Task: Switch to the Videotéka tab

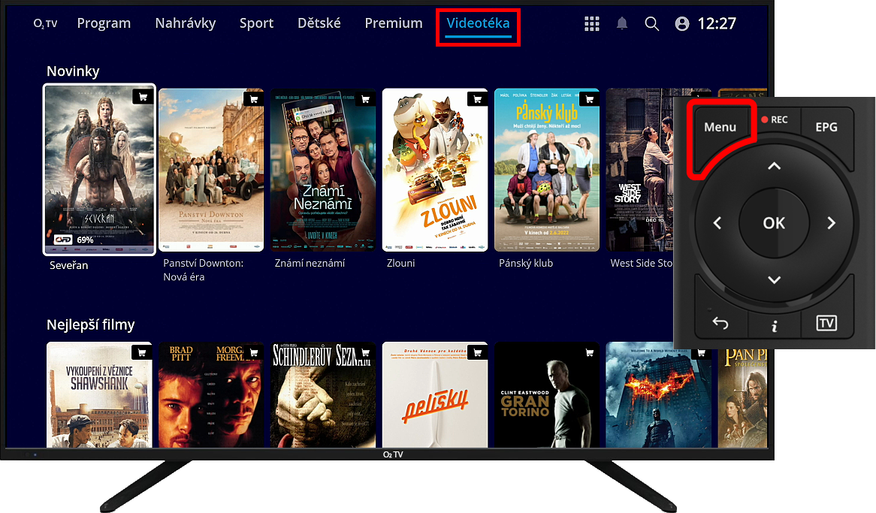Action: coord(478,23)
